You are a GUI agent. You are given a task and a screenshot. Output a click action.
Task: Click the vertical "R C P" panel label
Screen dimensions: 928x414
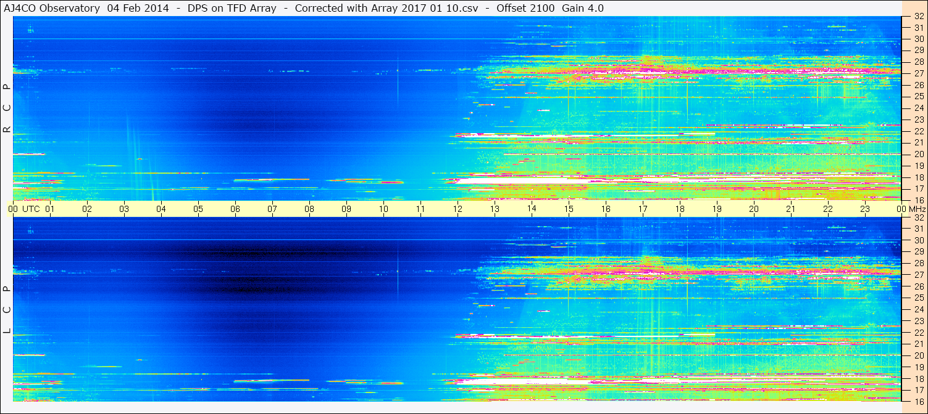7,108
